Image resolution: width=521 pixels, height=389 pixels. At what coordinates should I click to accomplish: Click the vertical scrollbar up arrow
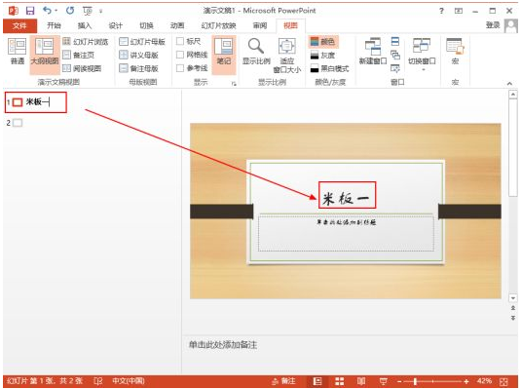pos(513,95)
